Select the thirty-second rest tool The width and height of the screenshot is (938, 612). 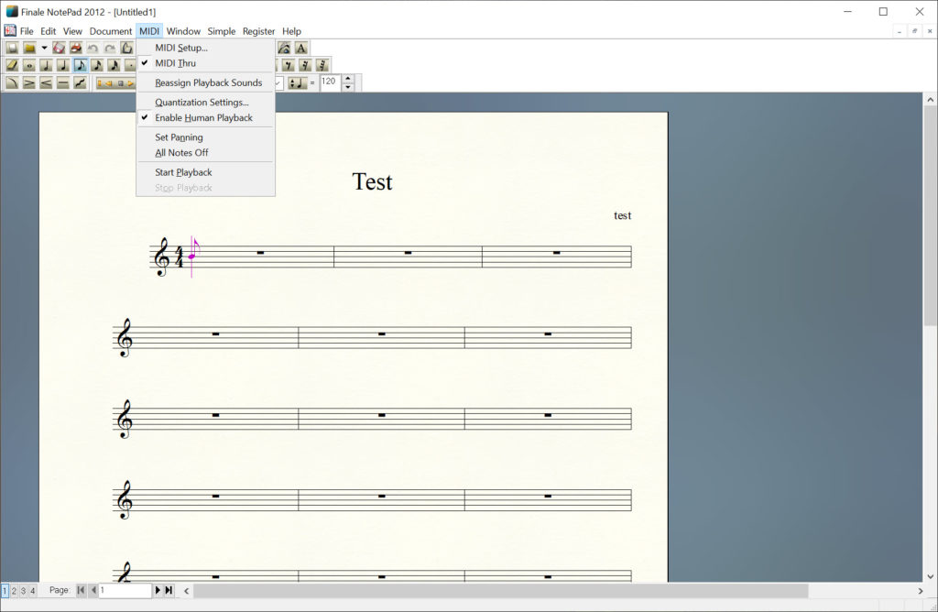tap(322, 65)
